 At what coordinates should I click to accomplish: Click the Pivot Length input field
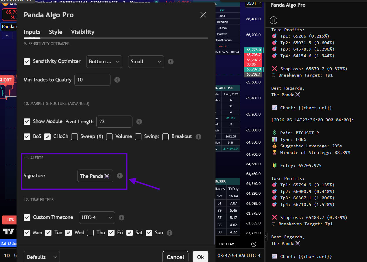tap(114, 122)
